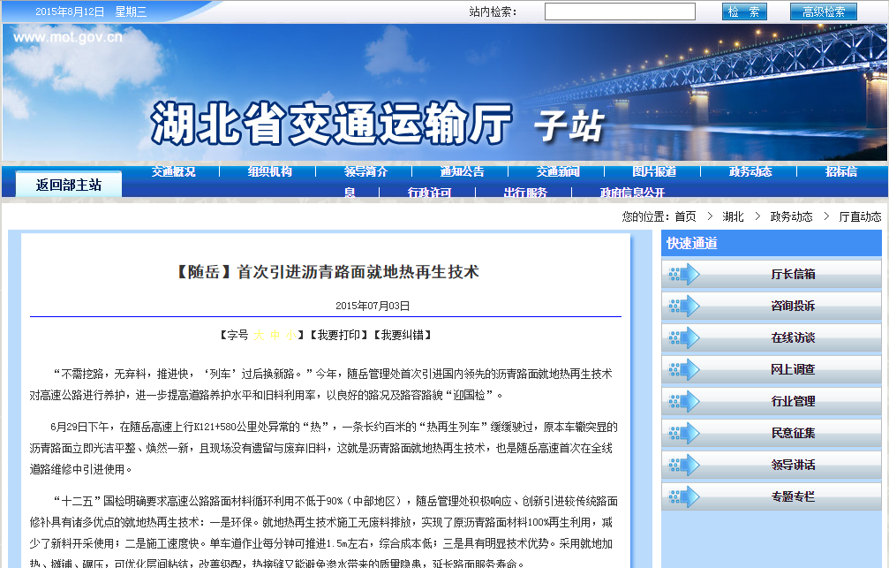Click the paragraph starting with “不需挖路
The image size is (889, 568).
point(321,384)
